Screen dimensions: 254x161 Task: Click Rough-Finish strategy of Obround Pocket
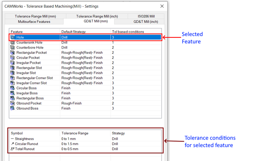click(x=71, y=103)
